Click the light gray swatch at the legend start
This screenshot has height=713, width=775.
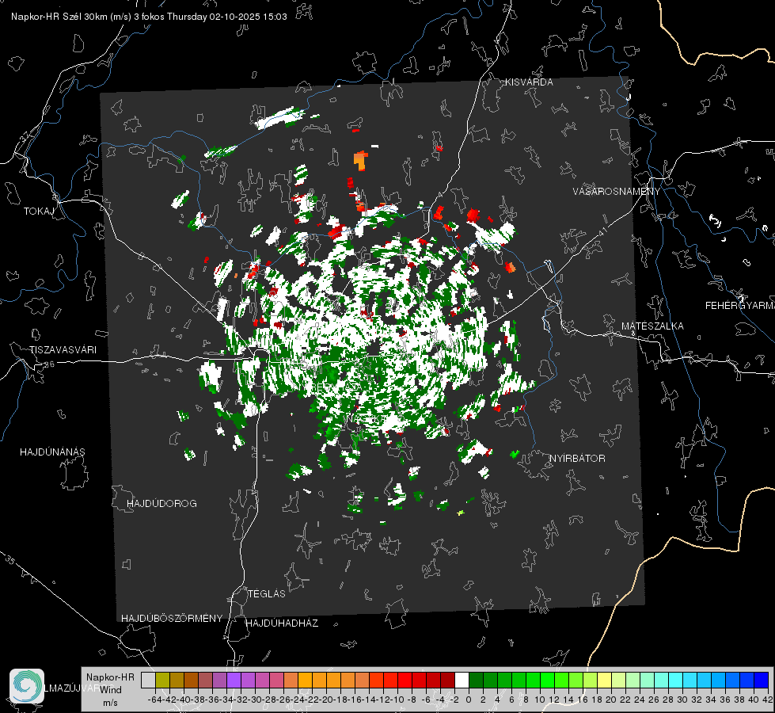(x=148, y=680)
